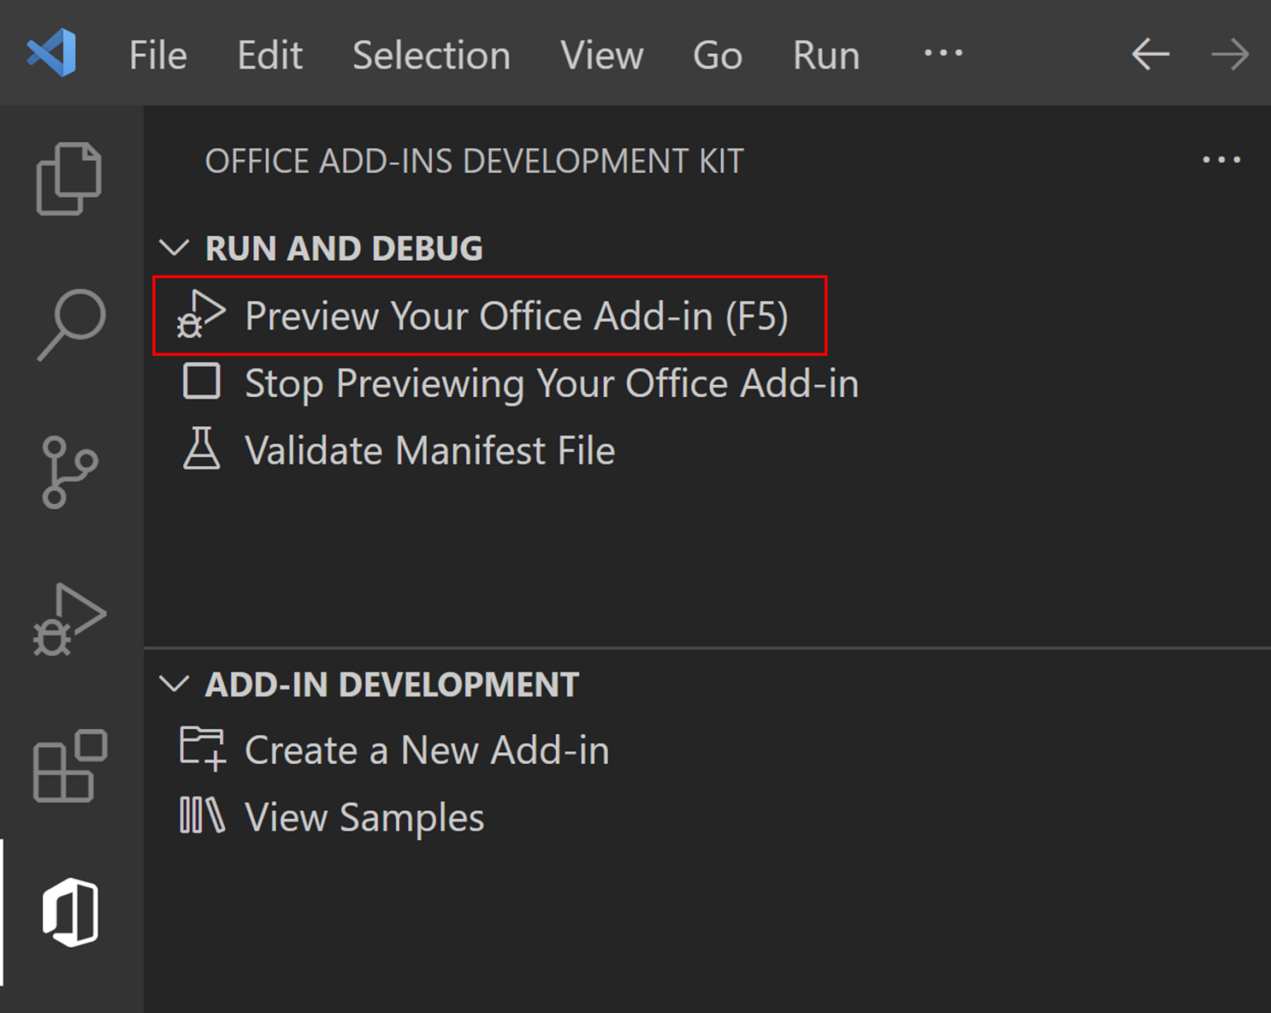Stop Previewing Your Office Add-in
Image resolution: width=1271 pixels, height=1013 pixels.
[551, 382]
